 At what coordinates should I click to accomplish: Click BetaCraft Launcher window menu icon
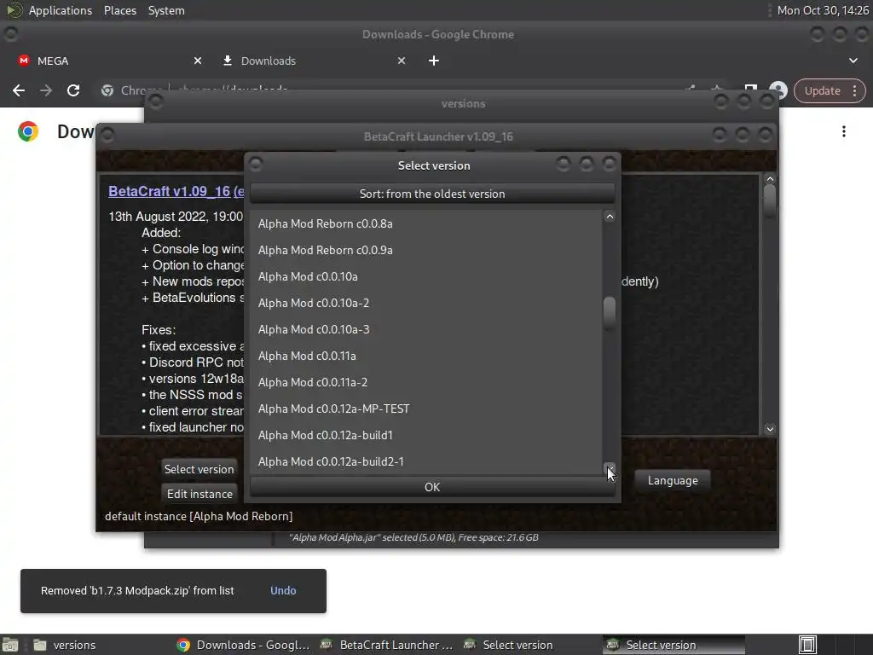pyautogui.click(x=107, y=136)
